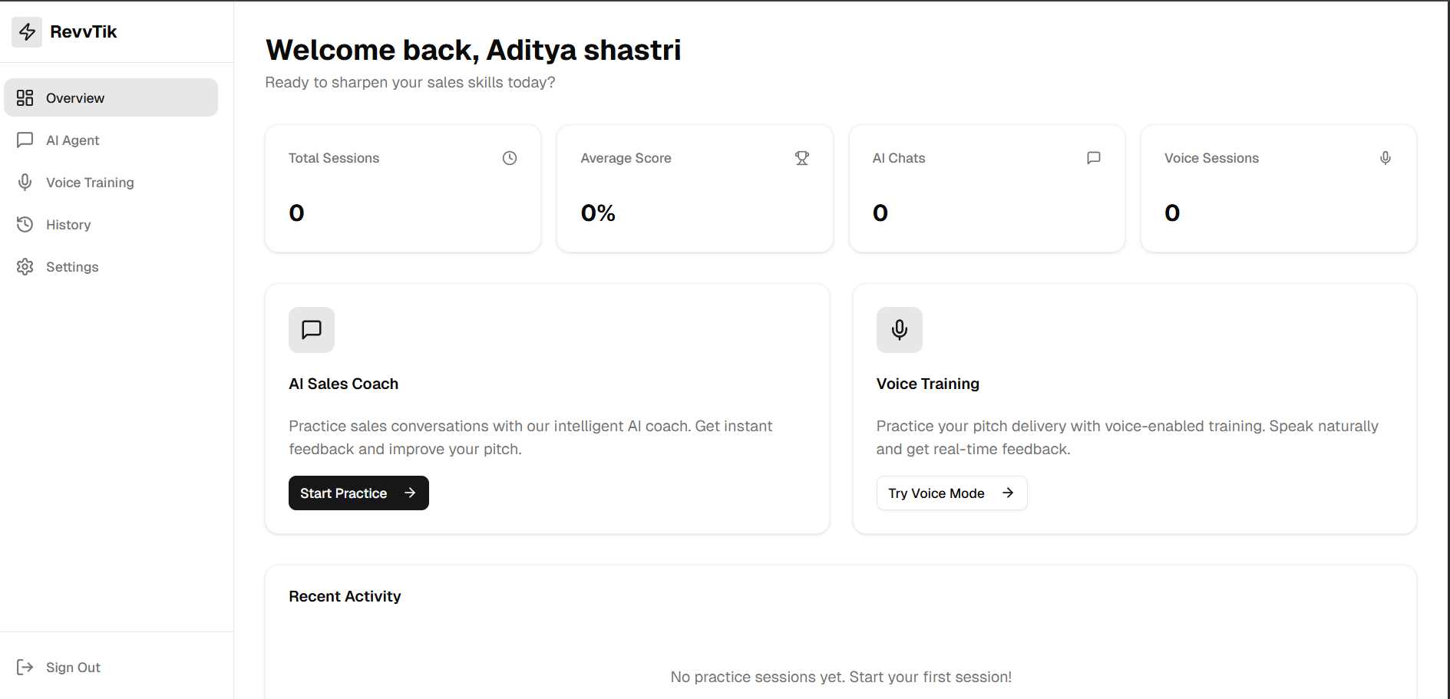
Task: Click the microphone icon on Voice Sessions
Action: click(x=1386, y=158)
